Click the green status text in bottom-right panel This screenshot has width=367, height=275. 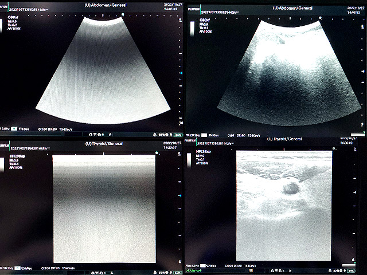click(x=193, y=270)
